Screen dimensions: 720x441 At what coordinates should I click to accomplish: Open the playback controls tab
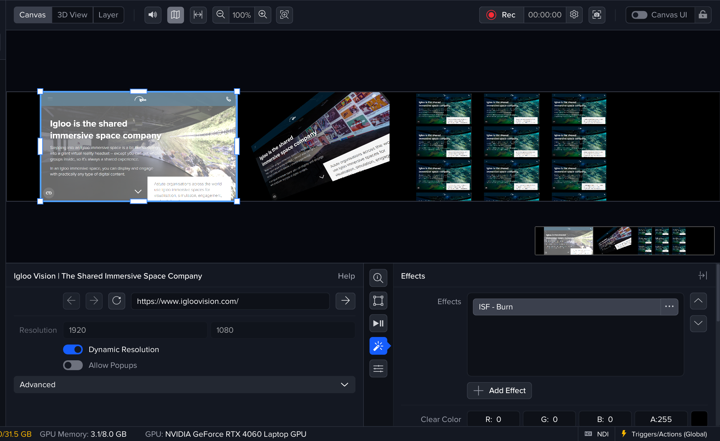coord(378,323)
